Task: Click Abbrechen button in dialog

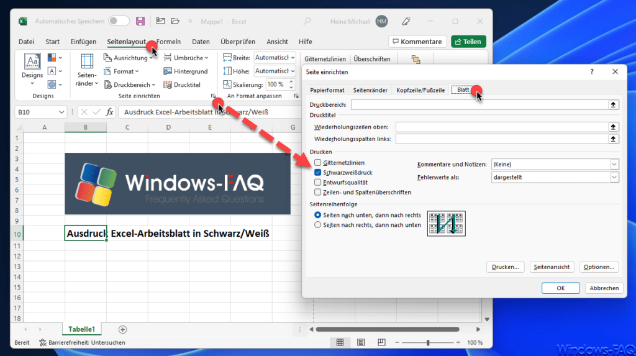Action: coord(604,288)
